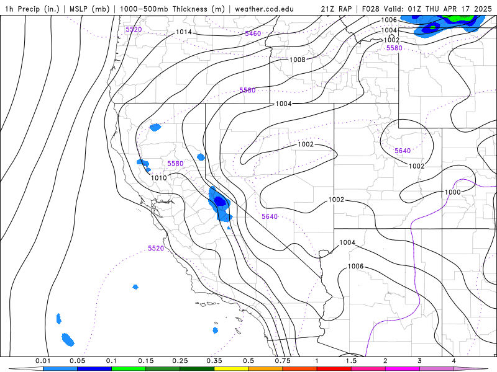The image size is (497, 372).
Task: Click the "21Z RAP" model run label
Action: 336,9
